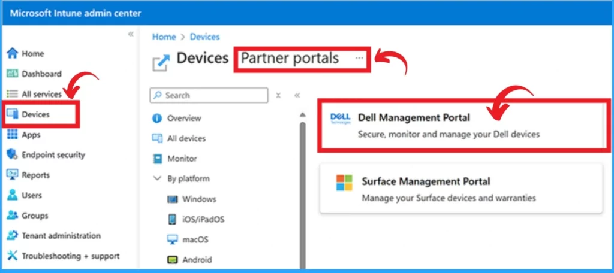Select Windows under By platform

[199, 199]
